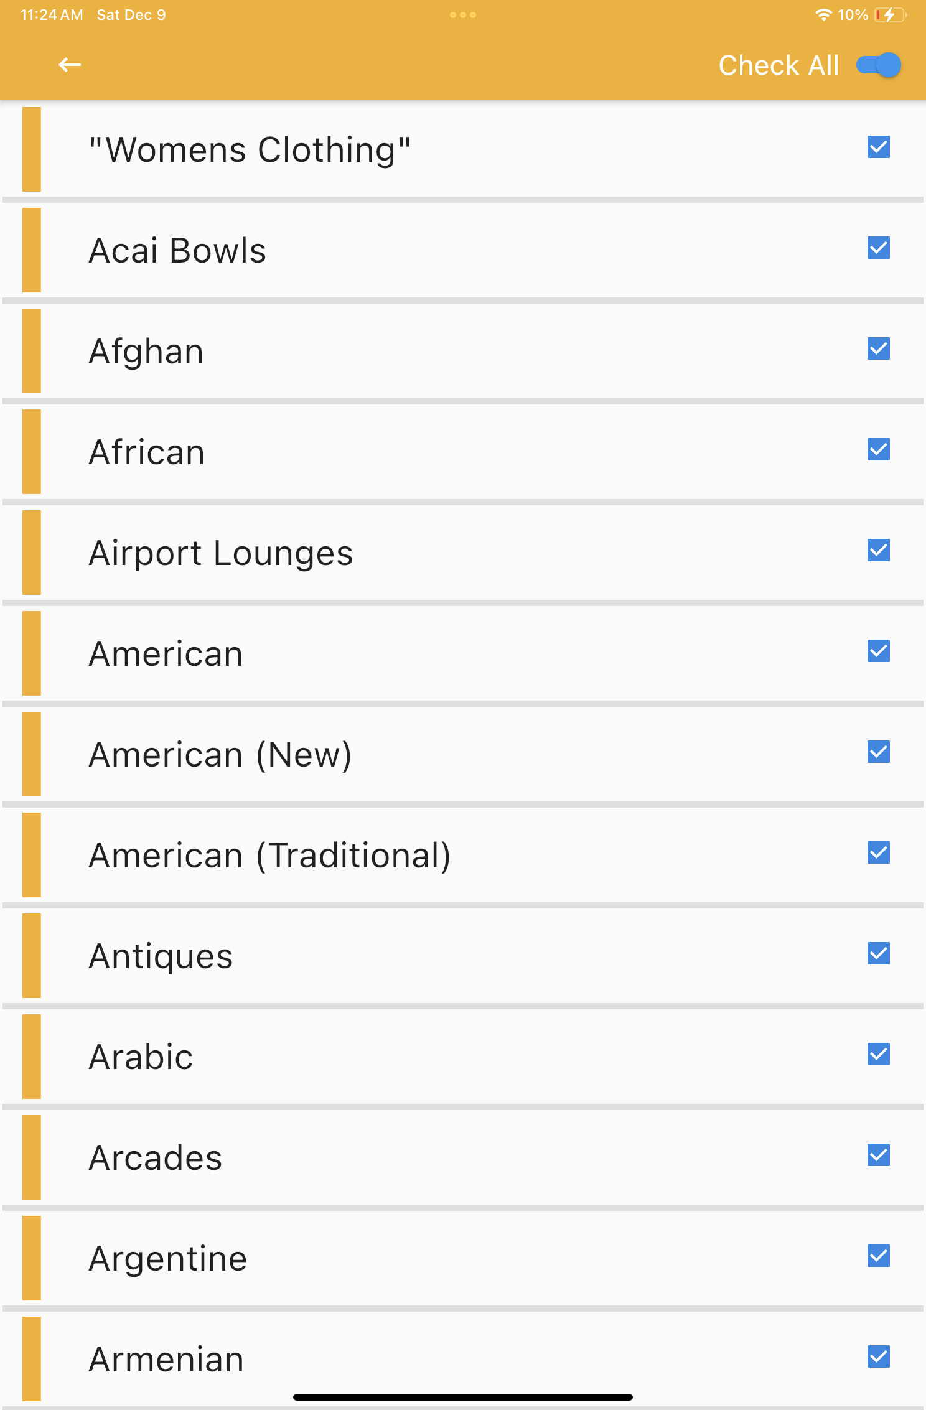Tap the yellow bar beside Afghan
926x1410 pixels.
[32, 351]
